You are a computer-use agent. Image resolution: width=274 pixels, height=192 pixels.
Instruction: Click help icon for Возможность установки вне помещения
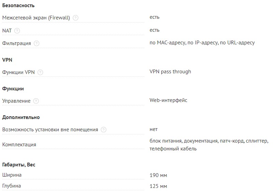[x=104, y=130]
